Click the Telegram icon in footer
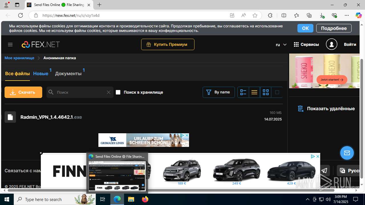 pyautogui.click(x=325, y=171)
